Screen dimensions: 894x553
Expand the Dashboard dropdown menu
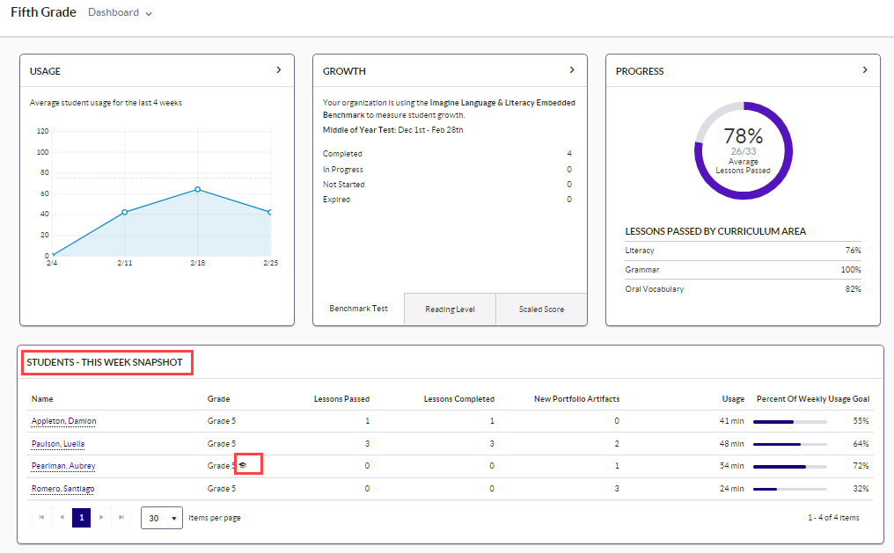point(121,13)
